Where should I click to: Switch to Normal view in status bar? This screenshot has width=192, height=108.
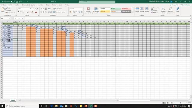[163, 103]
